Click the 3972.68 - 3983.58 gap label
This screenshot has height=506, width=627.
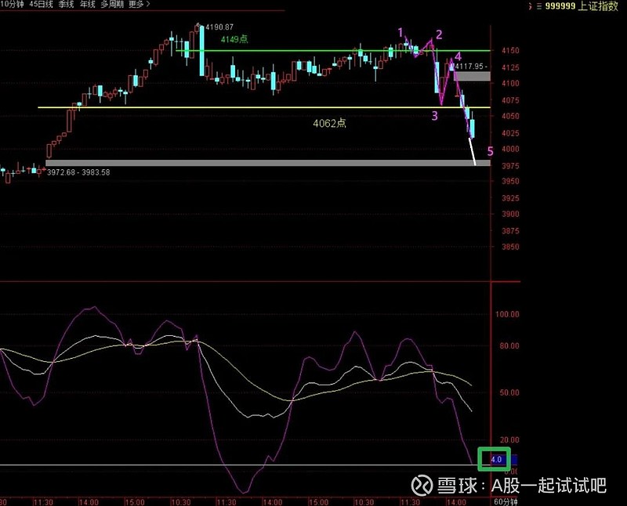point(78,172)
